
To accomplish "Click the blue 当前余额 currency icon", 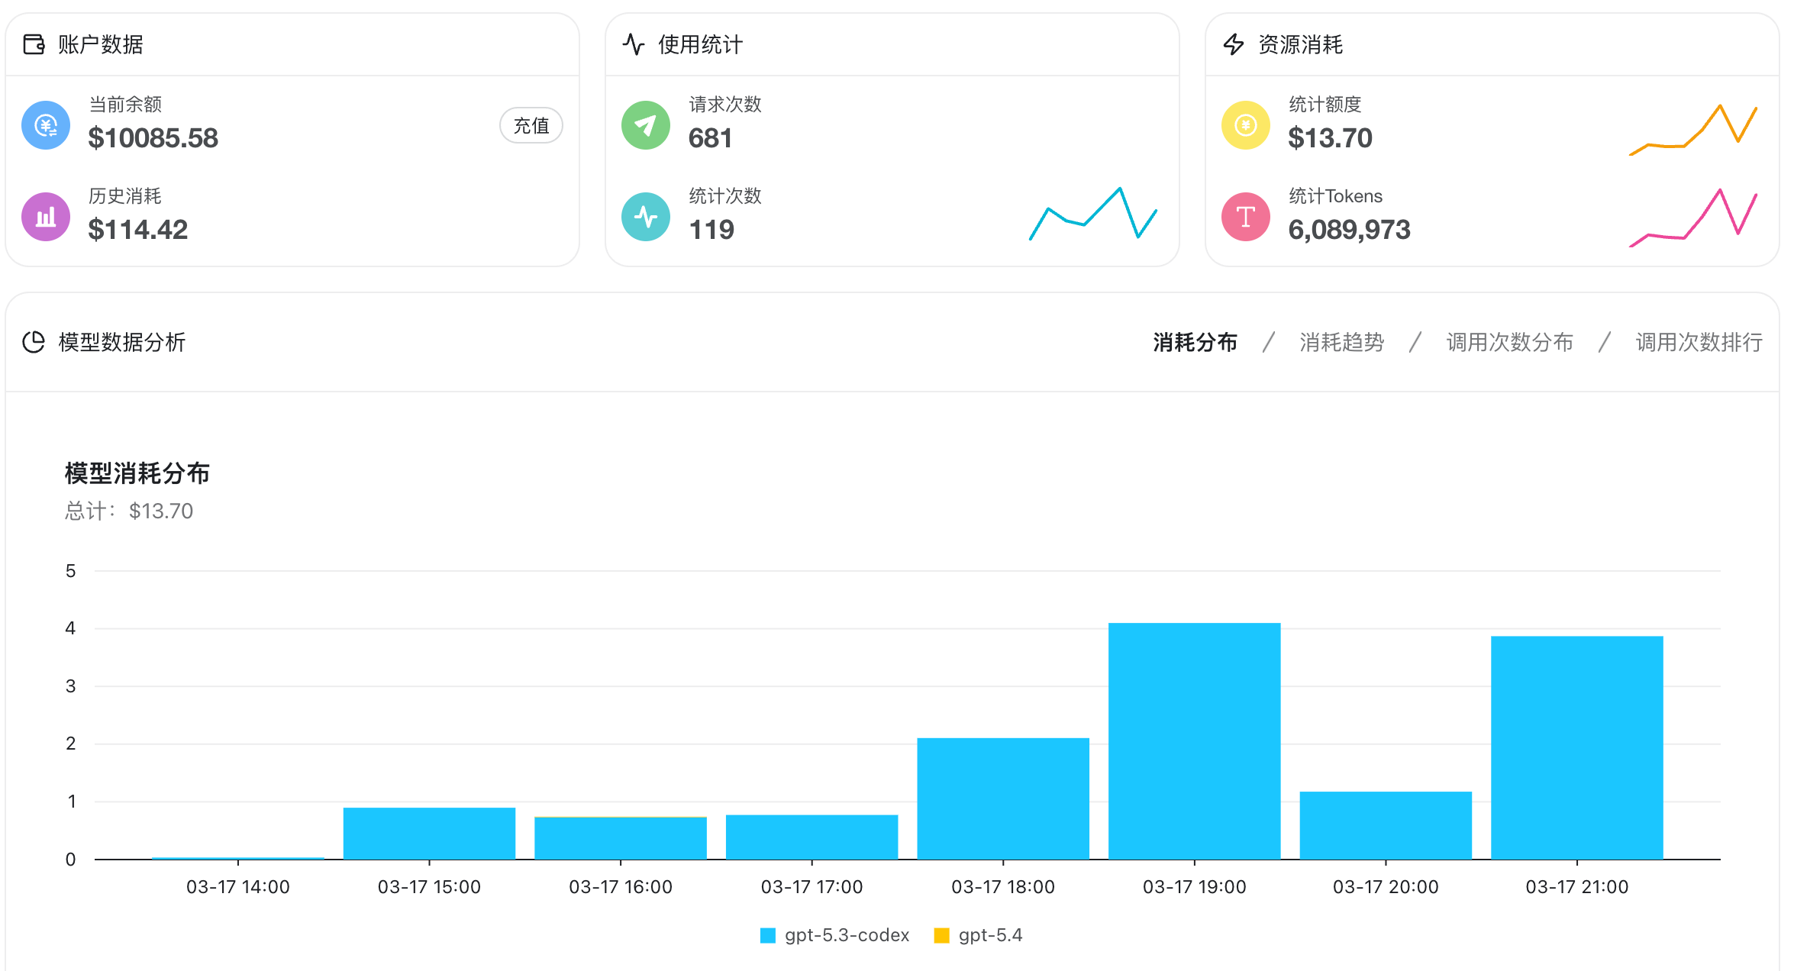I will coord(46,125).
